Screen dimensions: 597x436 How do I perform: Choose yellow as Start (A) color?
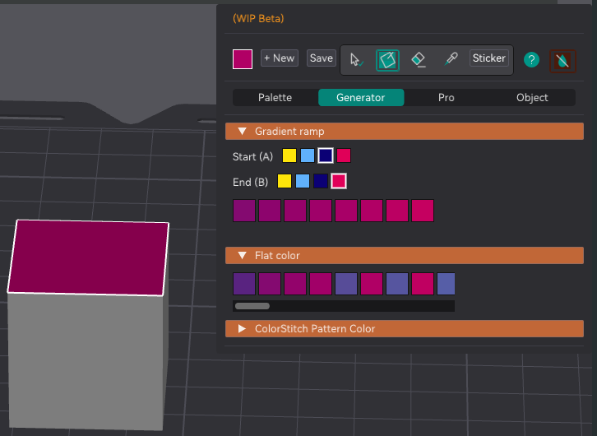click(x=289, y=155)
